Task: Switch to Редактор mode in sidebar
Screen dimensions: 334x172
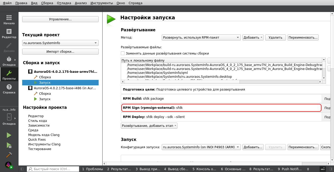Action: point(9,34)
